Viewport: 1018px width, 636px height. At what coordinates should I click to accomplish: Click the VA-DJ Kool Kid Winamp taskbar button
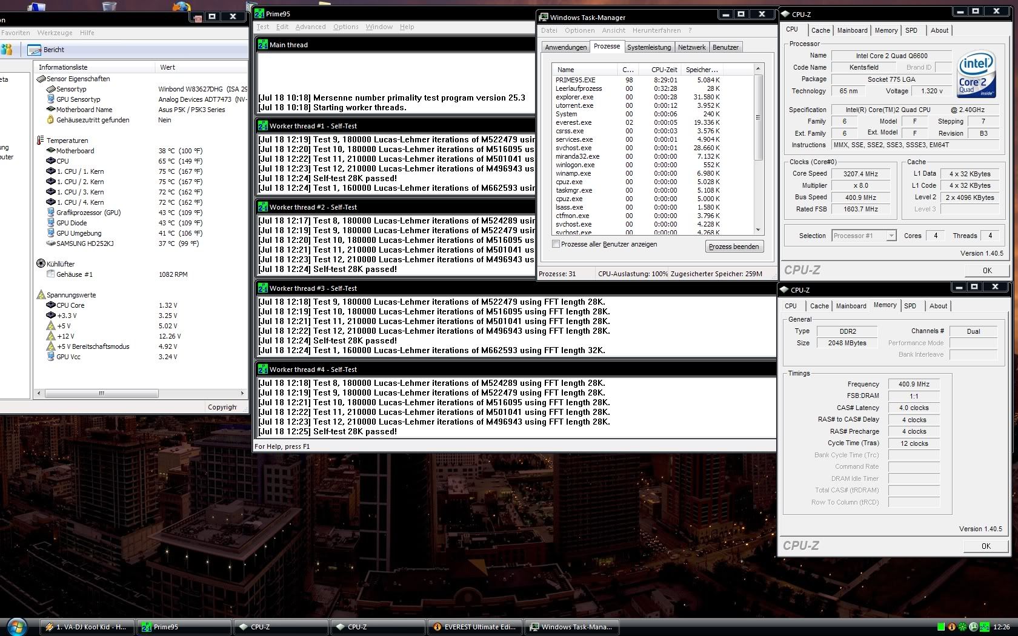click(86, 627)
